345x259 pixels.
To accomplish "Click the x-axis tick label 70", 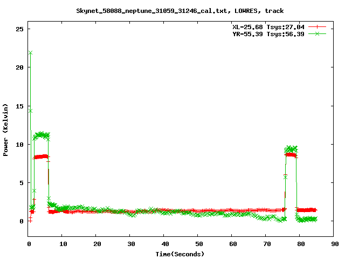I will (x=267, y=244).
